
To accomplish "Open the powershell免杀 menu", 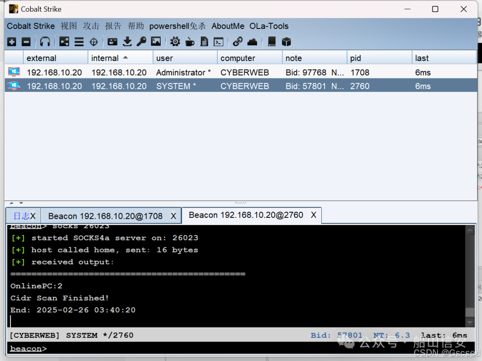I will point(177,26).
